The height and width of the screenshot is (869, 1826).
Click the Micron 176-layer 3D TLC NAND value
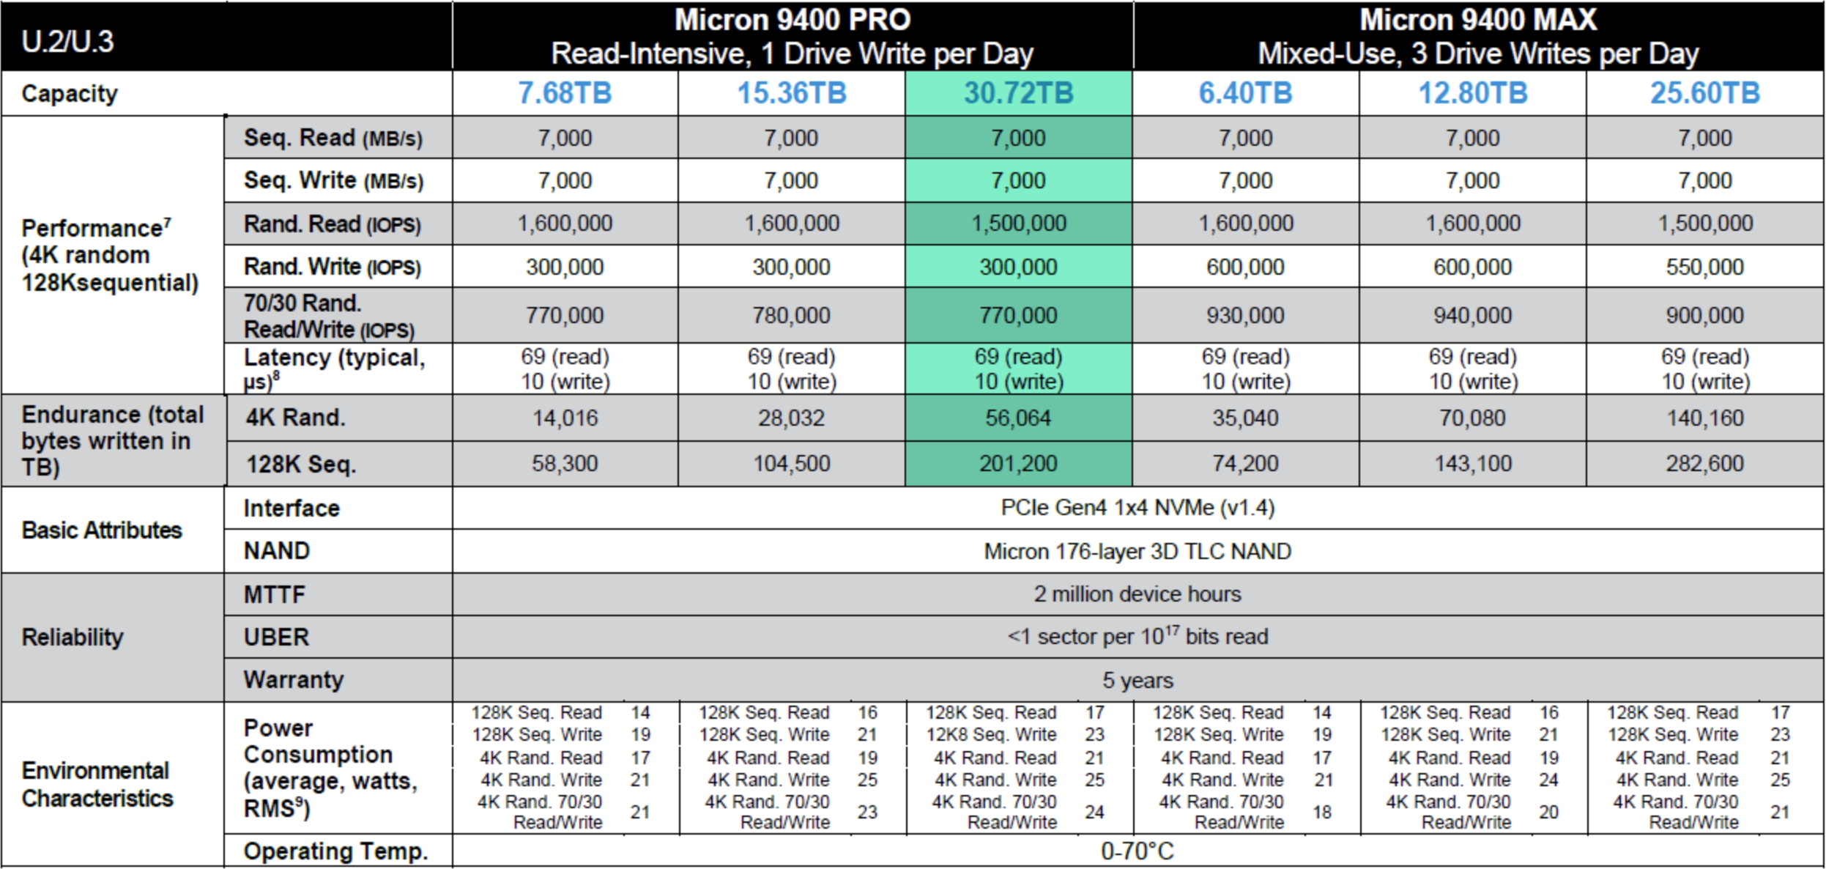point(1137,551)
